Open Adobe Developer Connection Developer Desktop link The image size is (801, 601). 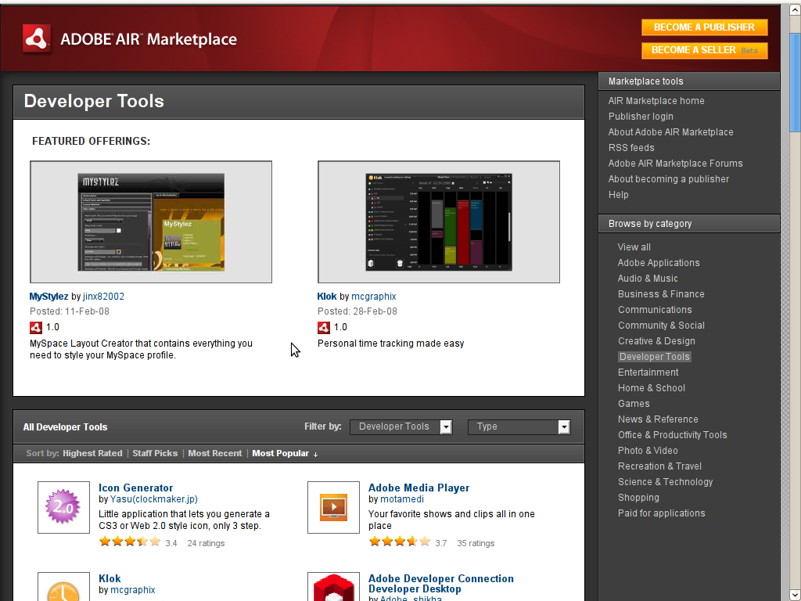click(x=441, y=584)
